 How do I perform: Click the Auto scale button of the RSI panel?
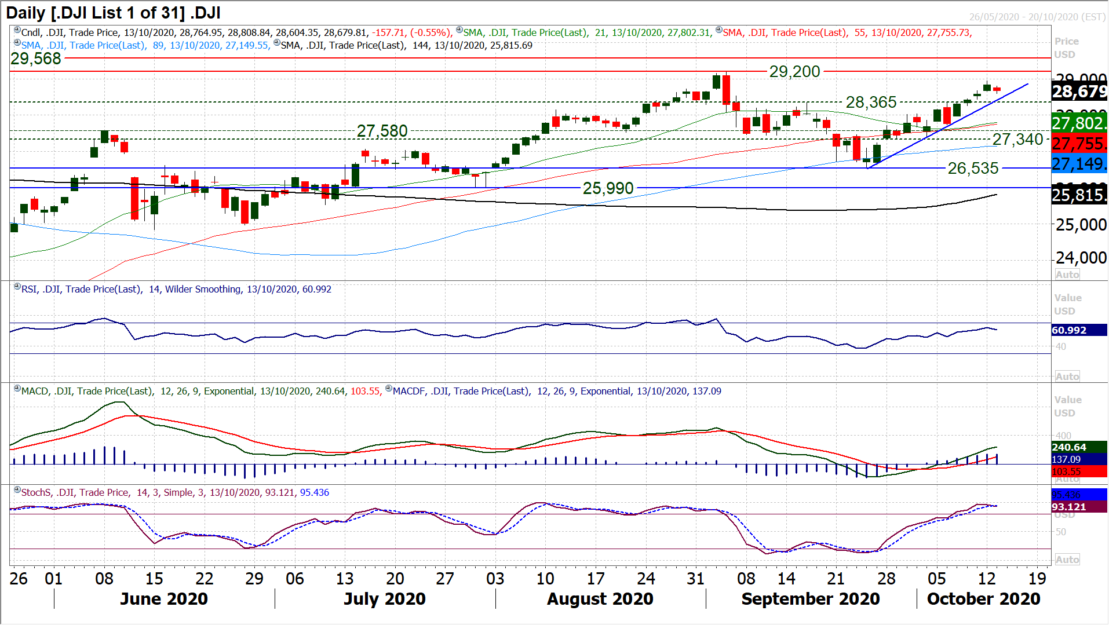(1067, 377)
